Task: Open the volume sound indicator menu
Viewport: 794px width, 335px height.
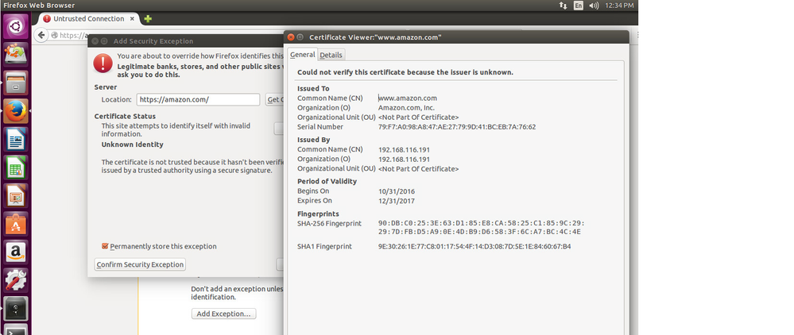Action: point(595,6)
